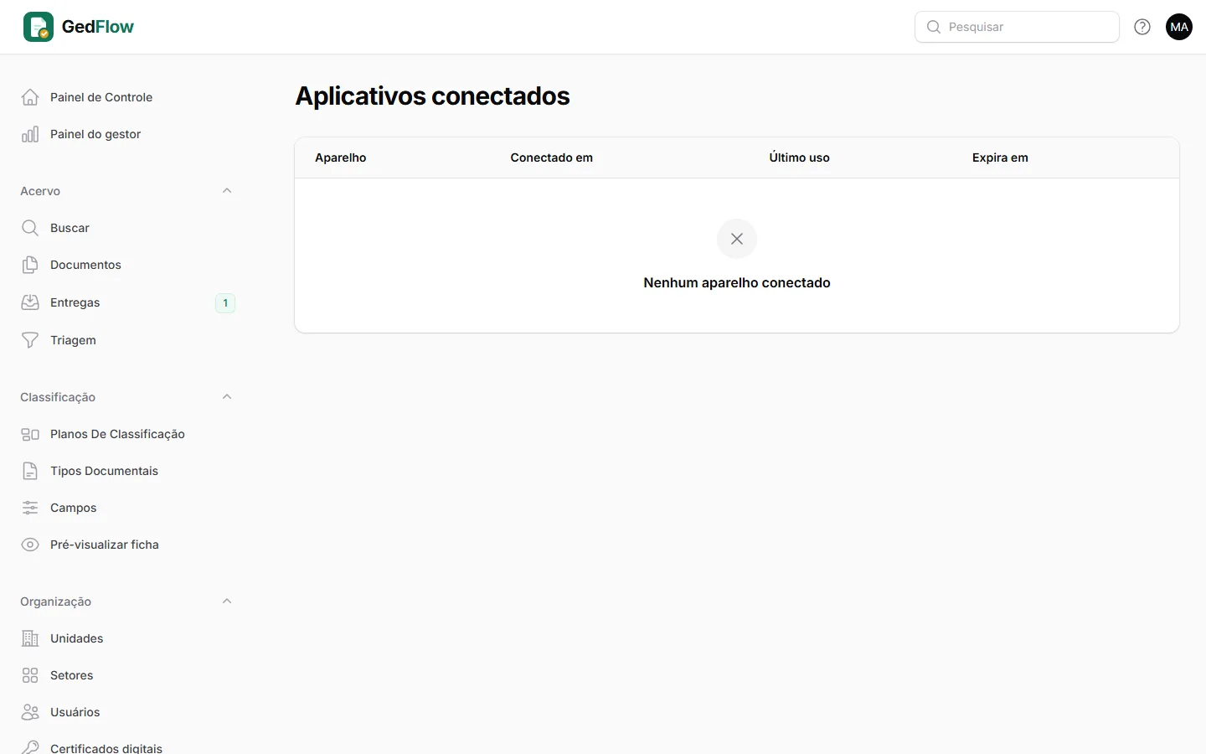
Task: Collapse the Classificação section chevron
Action: click(x=227, y=397)
